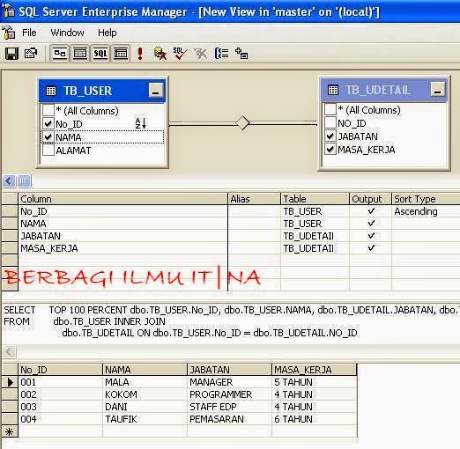This screenshot has height=449, width=460.
Task: Click the Save view icon
Action: 11,54
